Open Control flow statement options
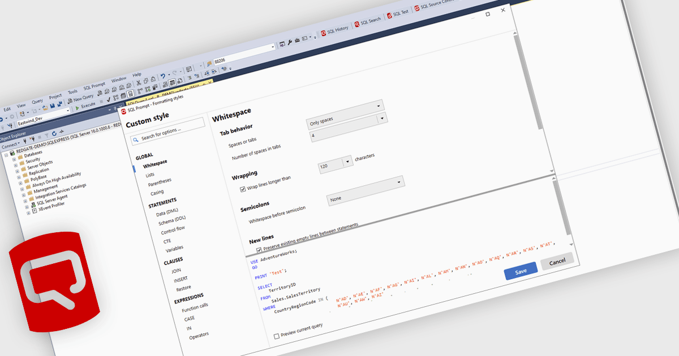This screenshot has width=679, height=356. coord(173,230)
